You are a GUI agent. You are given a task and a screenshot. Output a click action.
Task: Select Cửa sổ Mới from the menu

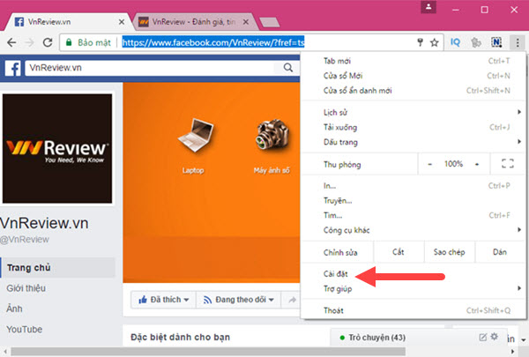click(x=413, y=76)
